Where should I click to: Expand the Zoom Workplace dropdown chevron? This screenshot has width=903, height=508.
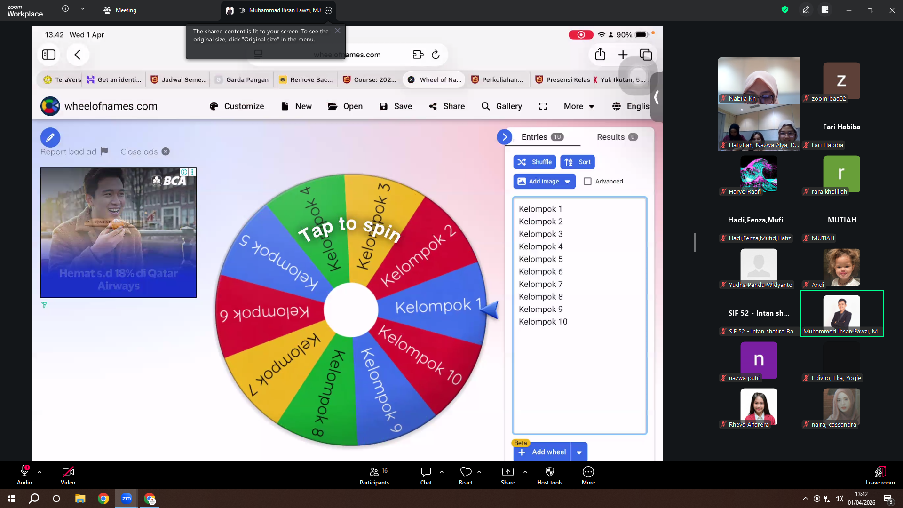tap(83, 8)
